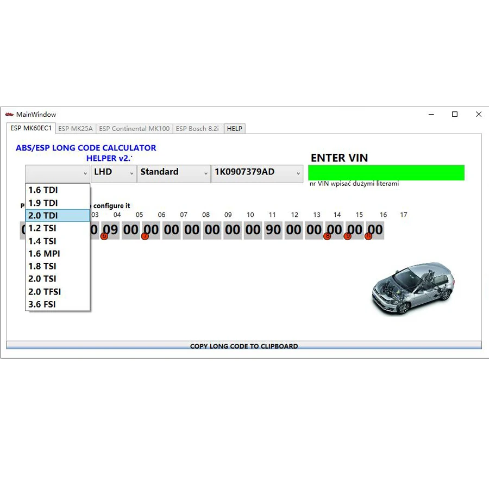Click the byte index label 06
The height and width of the screenshot is (489, 489).
[x=161, y=215]
